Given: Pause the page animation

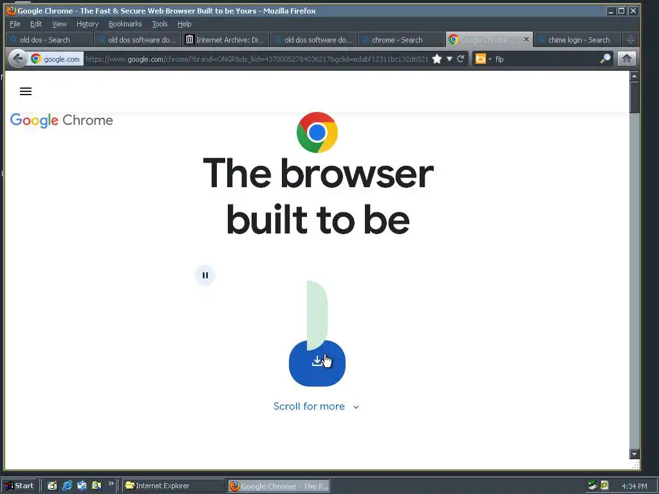Looking at the screenshot, I should pos(205,275).
